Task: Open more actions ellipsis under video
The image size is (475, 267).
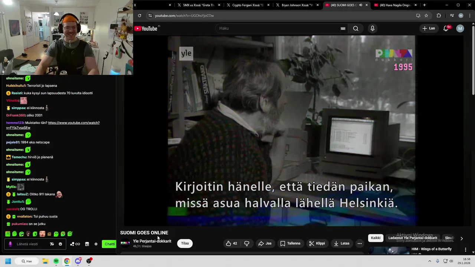Action: (359, 243)
